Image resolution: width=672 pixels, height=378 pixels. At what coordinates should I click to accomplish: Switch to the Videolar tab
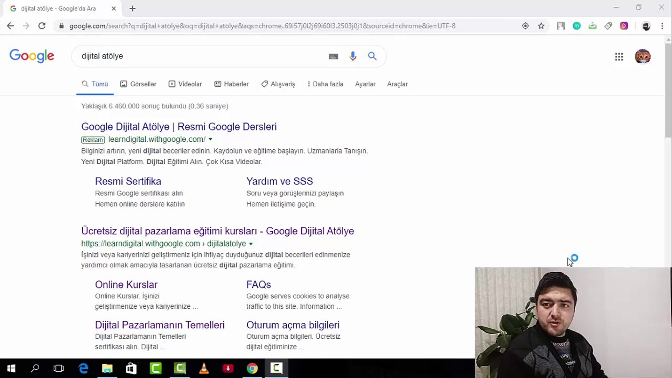pos(185,84)
